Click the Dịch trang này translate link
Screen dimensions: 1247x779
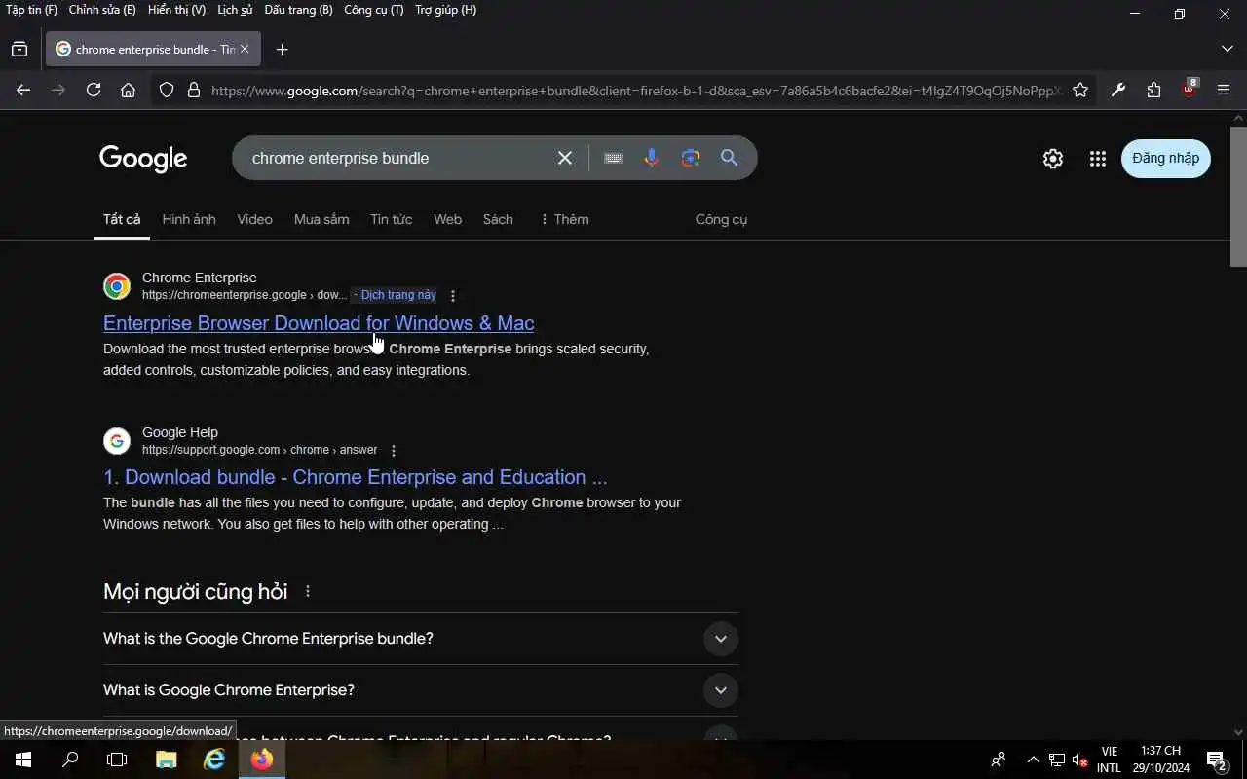coord(398,295)
